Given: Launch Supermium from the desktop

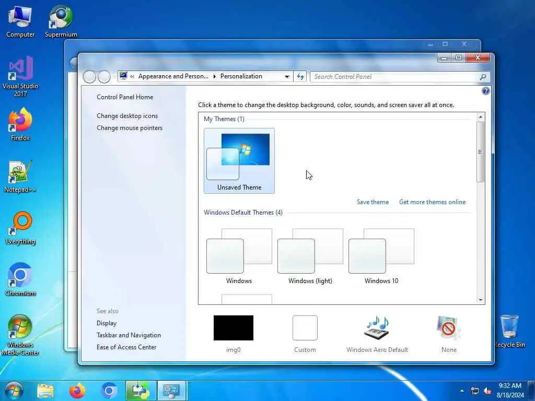Looking at the screenshot, I should [61, 21].
